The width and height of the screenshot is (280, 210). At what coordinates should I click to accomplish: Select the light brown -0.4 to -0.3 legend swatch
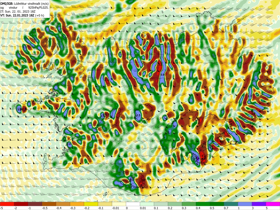(x=63, y=204)
